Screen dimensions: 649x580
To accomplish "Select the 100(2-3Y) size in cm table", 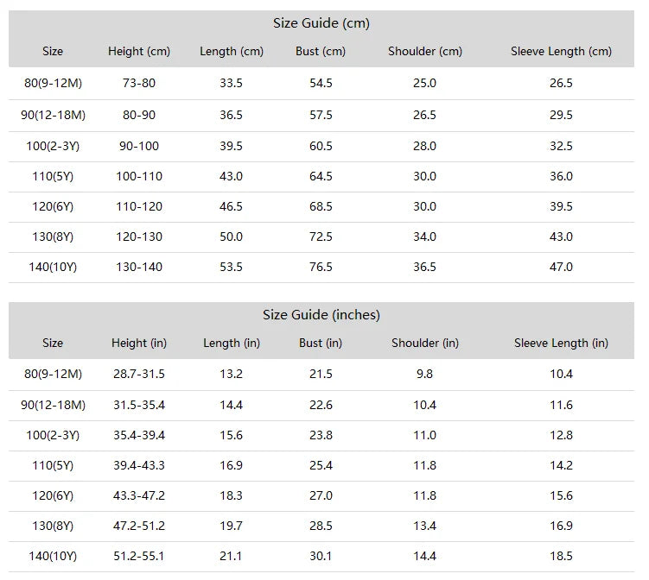I will [x=53, y=147].
